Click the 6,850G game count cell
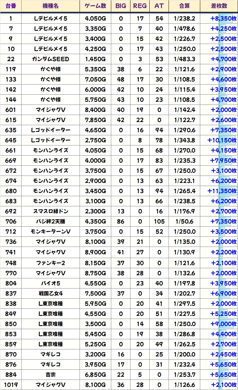238x390 pixels. coord(95,374)
